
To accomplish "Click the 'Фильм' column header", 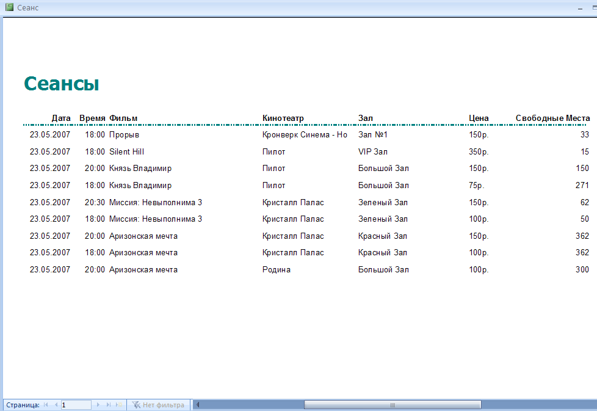I will coord(123,118).
